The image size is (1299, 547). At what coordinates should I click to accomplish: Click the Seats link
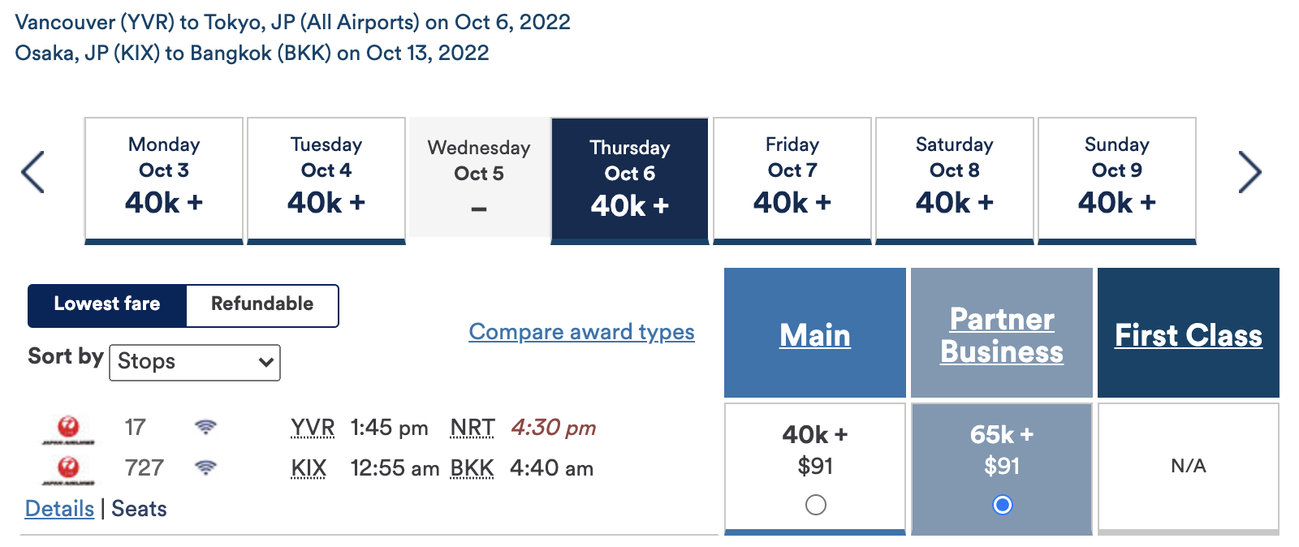pyautogui.click(x=140, y=509)
